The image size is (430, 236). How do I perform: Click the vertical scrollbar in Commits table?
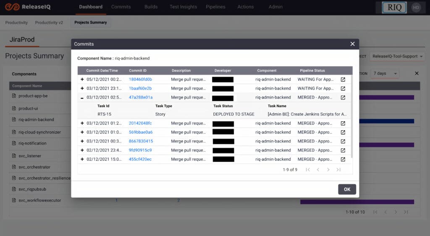pyautogui.click(x=351, y=116)
